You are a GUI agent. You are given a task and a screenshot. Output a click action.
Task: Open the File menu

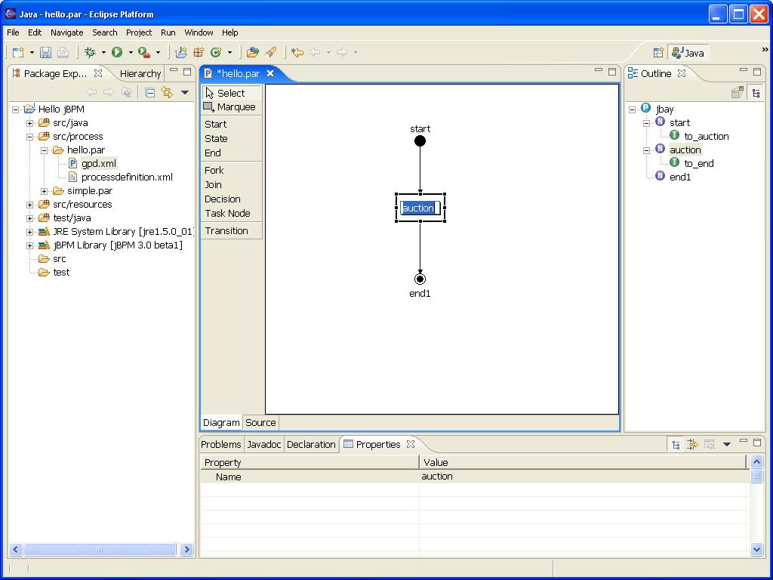pyautogui.click(x=14, y=32)
